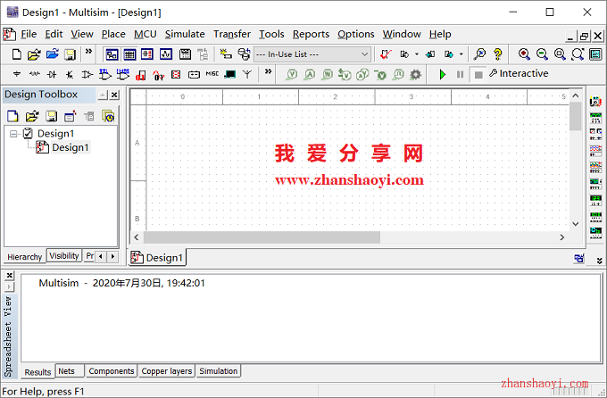Expand the component toolbar overflow chevron
Screen dimensions: 607x398
[x=268, y=71]
